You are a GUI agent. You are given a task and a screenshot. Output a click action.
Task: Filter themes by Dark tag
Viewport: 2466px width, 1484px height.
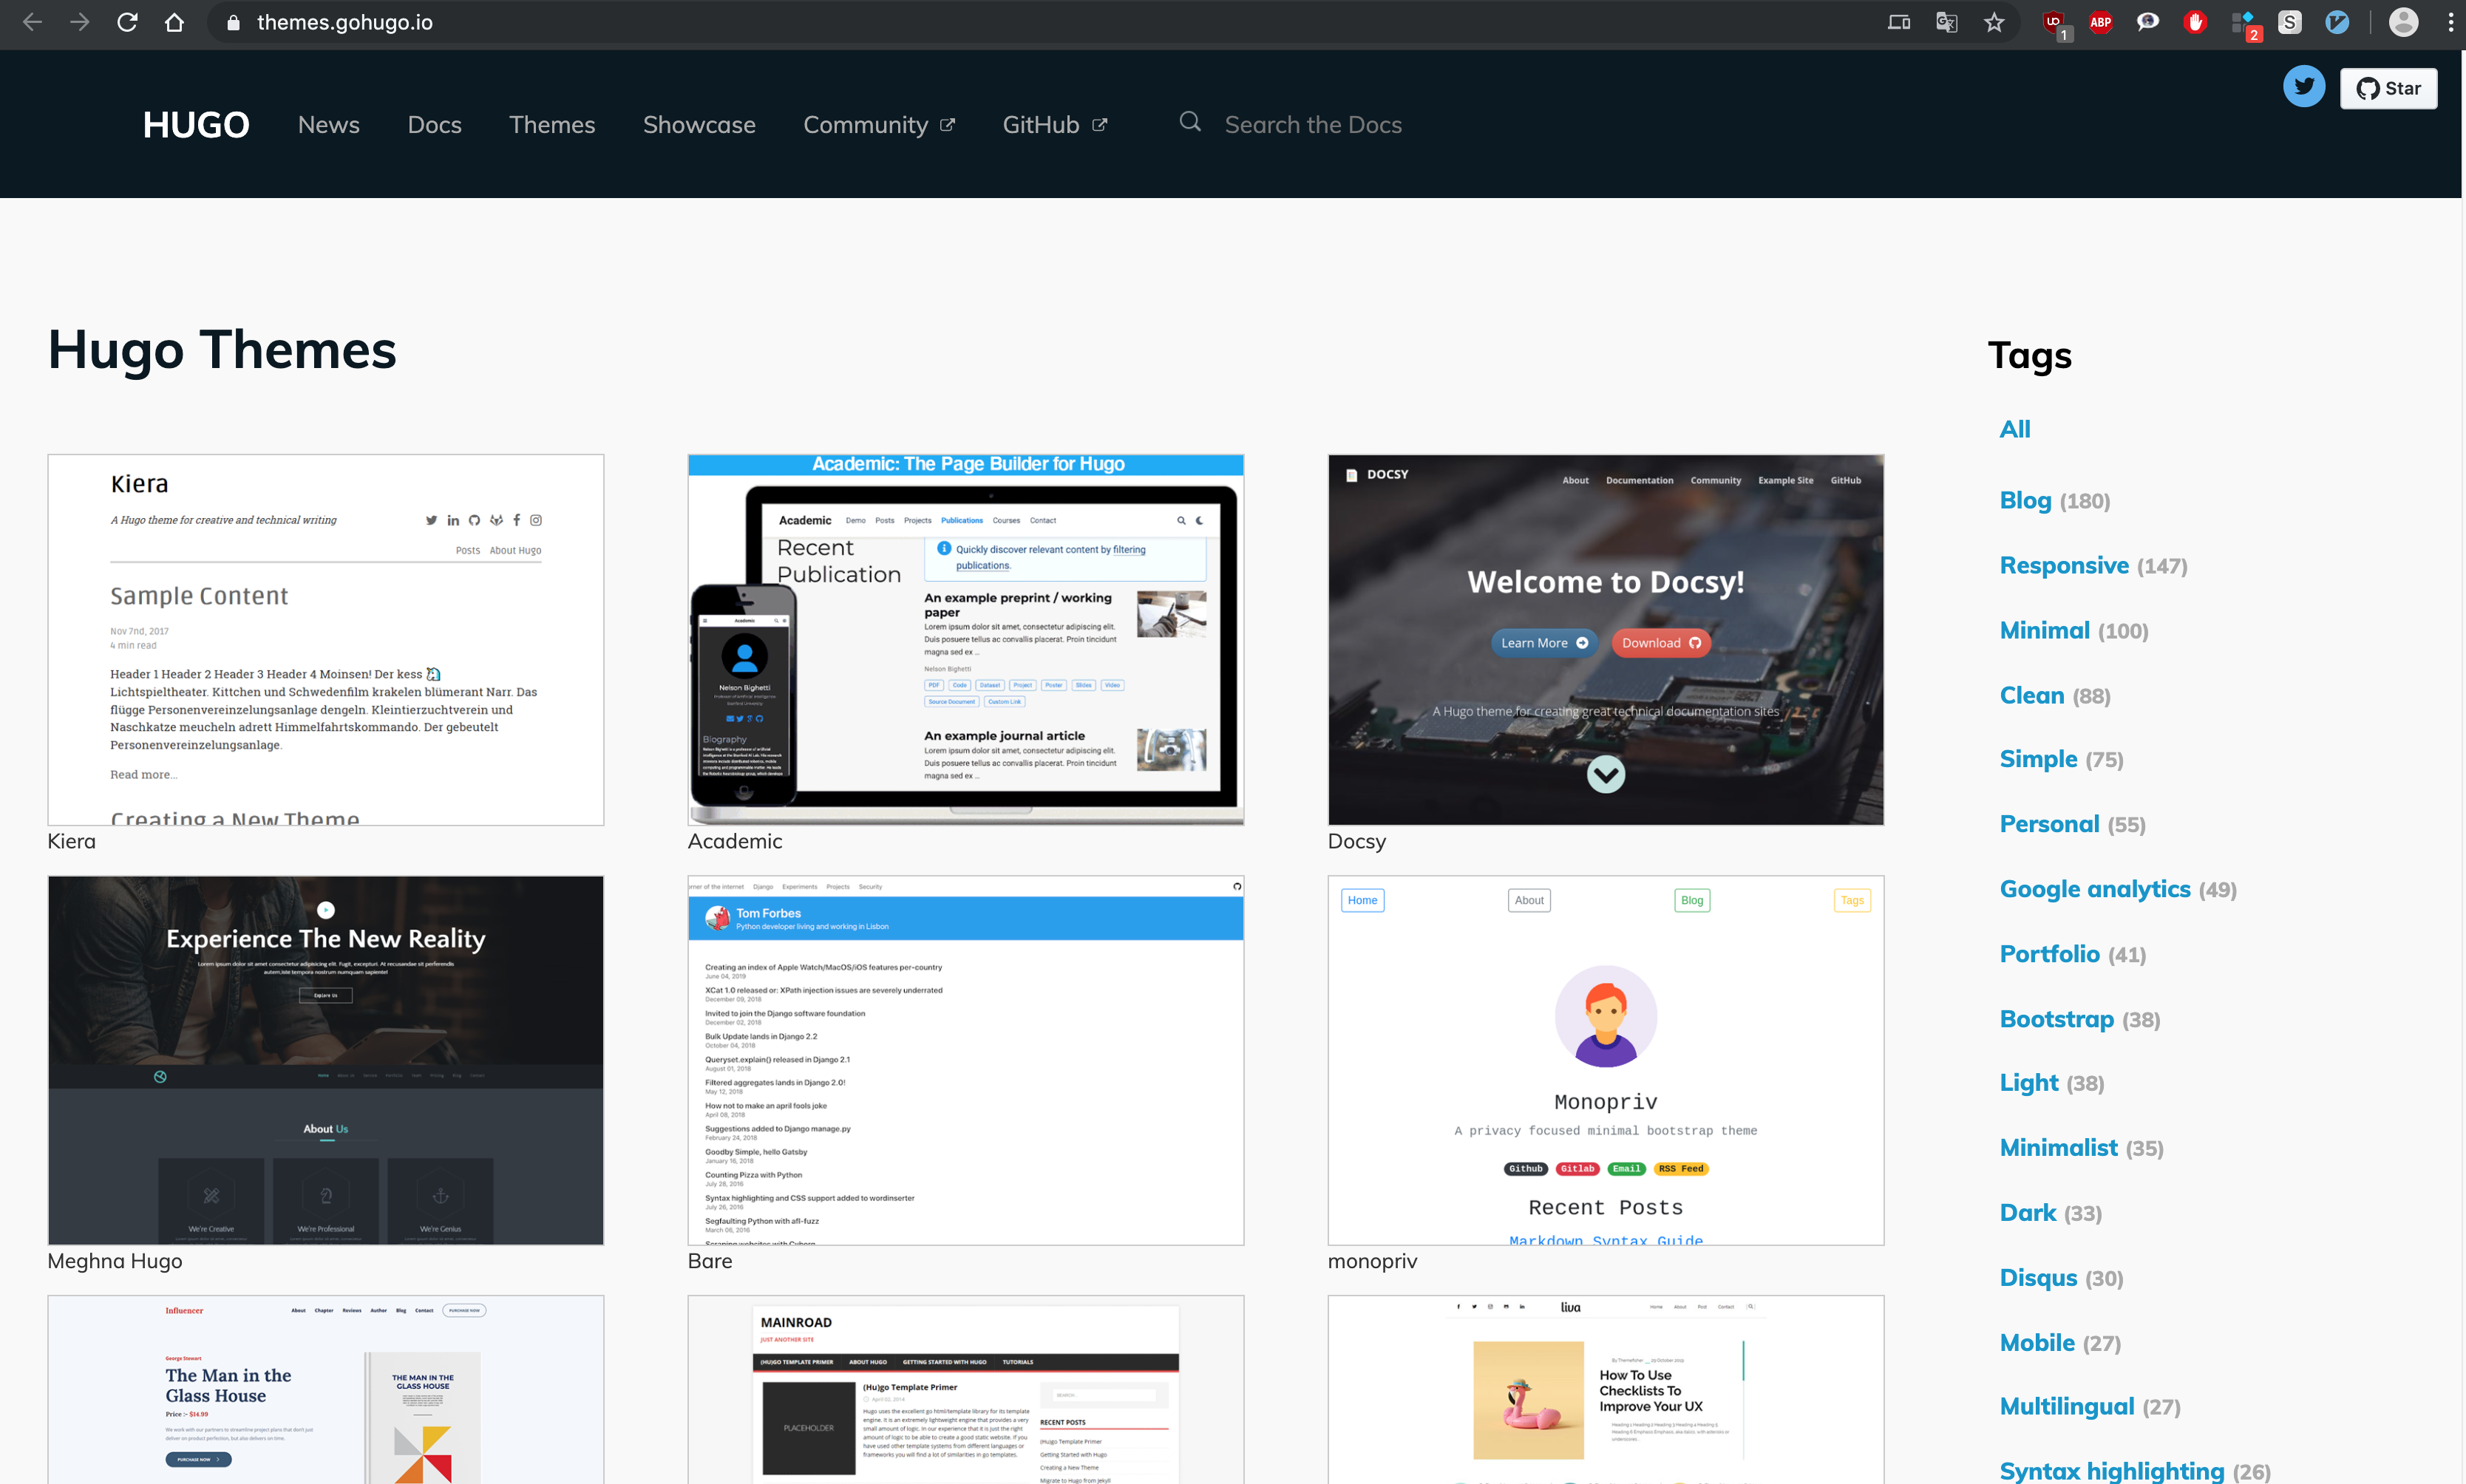(2027, 1212)
